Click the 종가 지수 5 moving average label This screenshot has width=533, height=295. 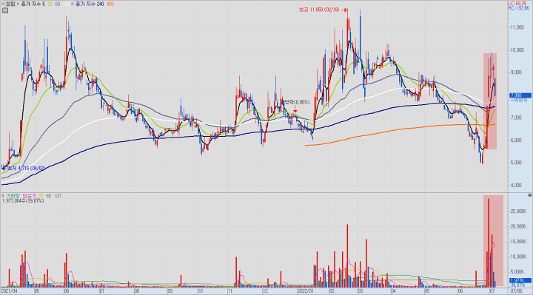tap(33, 4)
